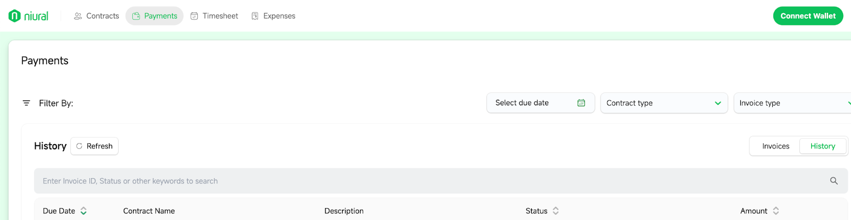
Task: Click the Niural logo icon
Action: 14,16
